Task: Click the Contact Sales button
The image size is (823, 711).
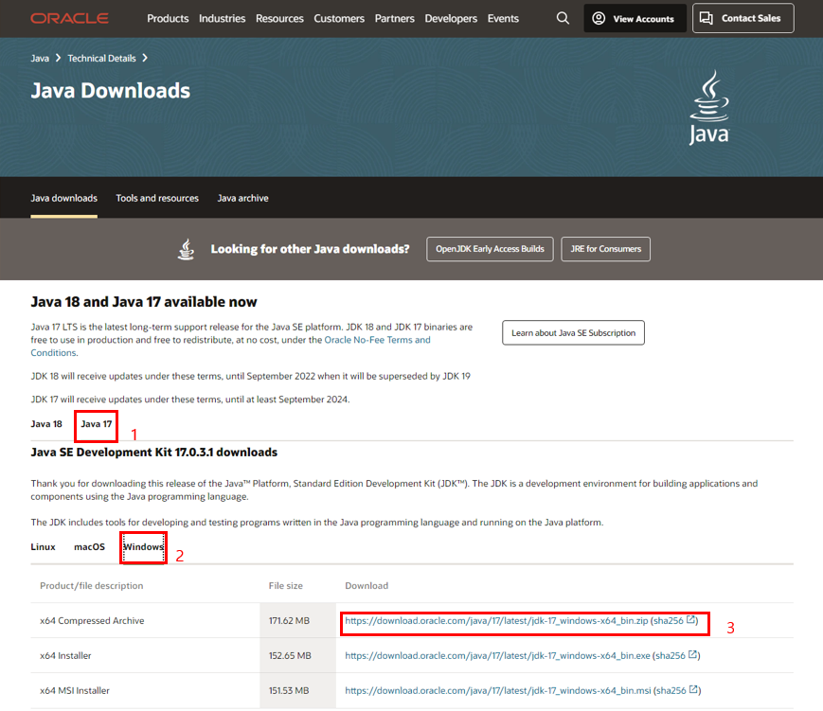Action: (x=742, y=18)
